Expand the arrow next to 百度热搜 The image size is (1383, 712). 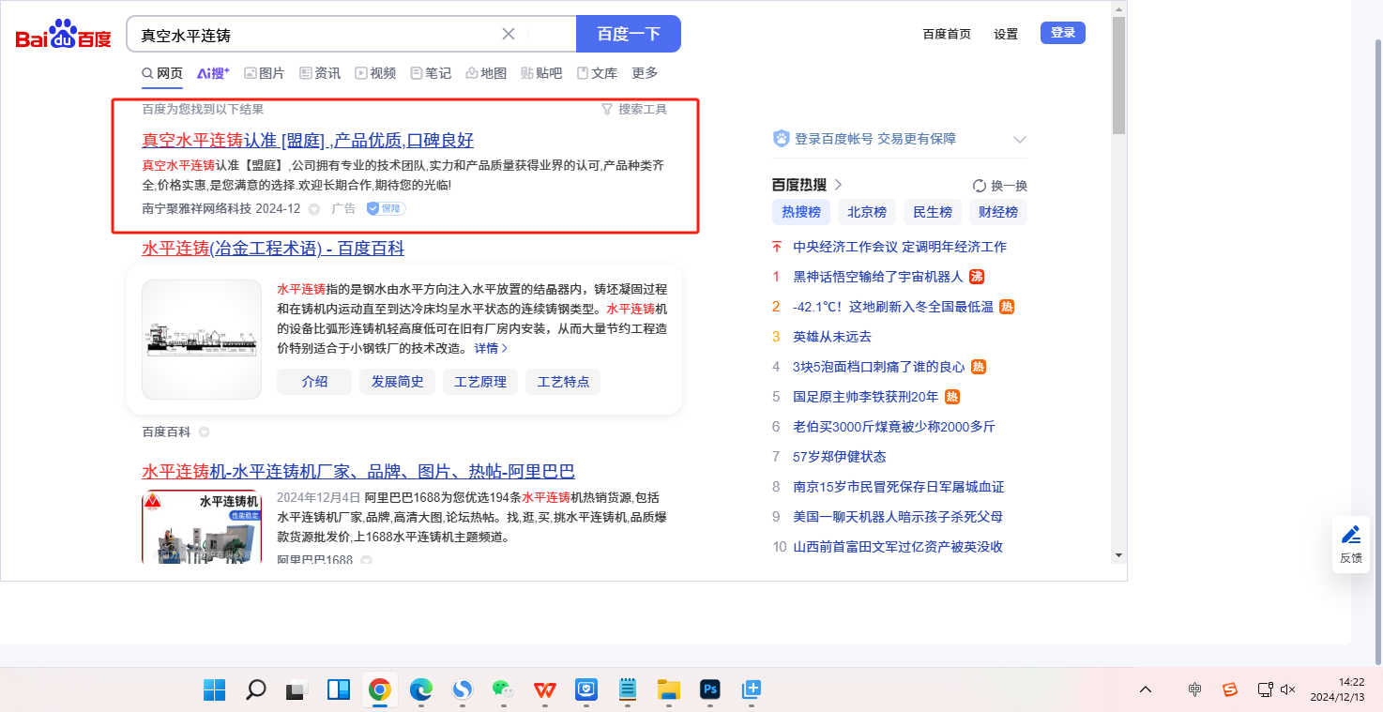(x=839, y=185)
